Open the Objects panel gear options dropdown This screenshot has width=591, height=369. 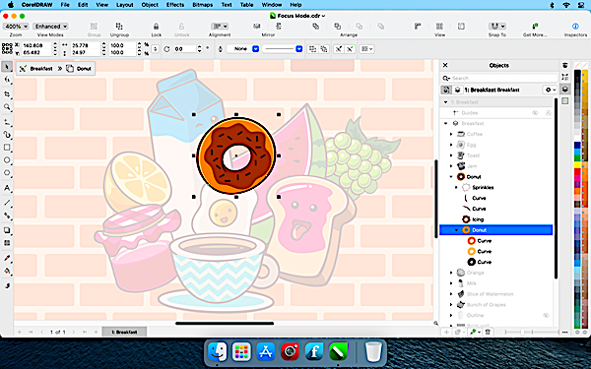[551, 90]
